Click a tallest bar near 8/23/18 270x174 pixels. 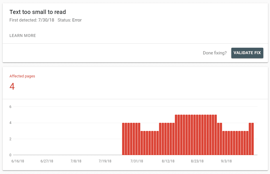tap(197, 135)
